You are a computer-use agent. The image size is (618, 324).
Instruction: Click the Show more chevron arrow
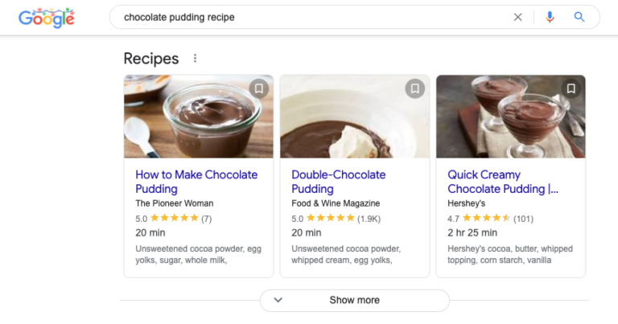point(278,300)
